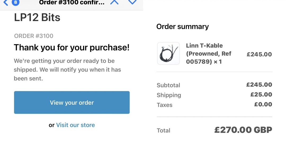Viewport: 286px width, 155px height.
Task: Click the Taxes label
Action: coord(164,105)
